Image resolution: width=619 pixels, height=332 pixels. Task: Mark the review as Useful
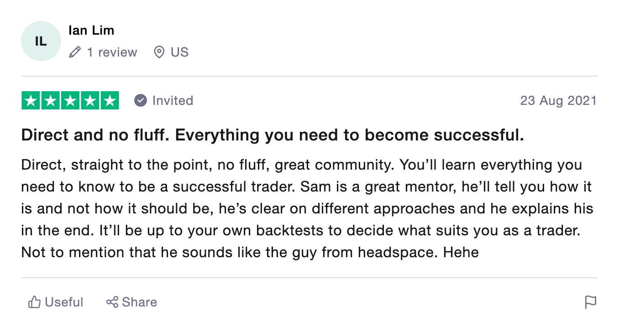[x=64, y=302]
